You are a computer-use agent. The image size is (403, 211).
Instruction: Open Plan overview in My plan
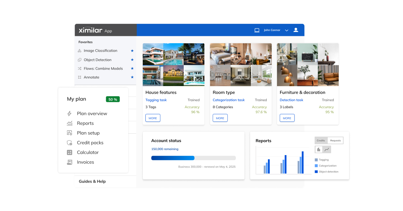[92, 114]
